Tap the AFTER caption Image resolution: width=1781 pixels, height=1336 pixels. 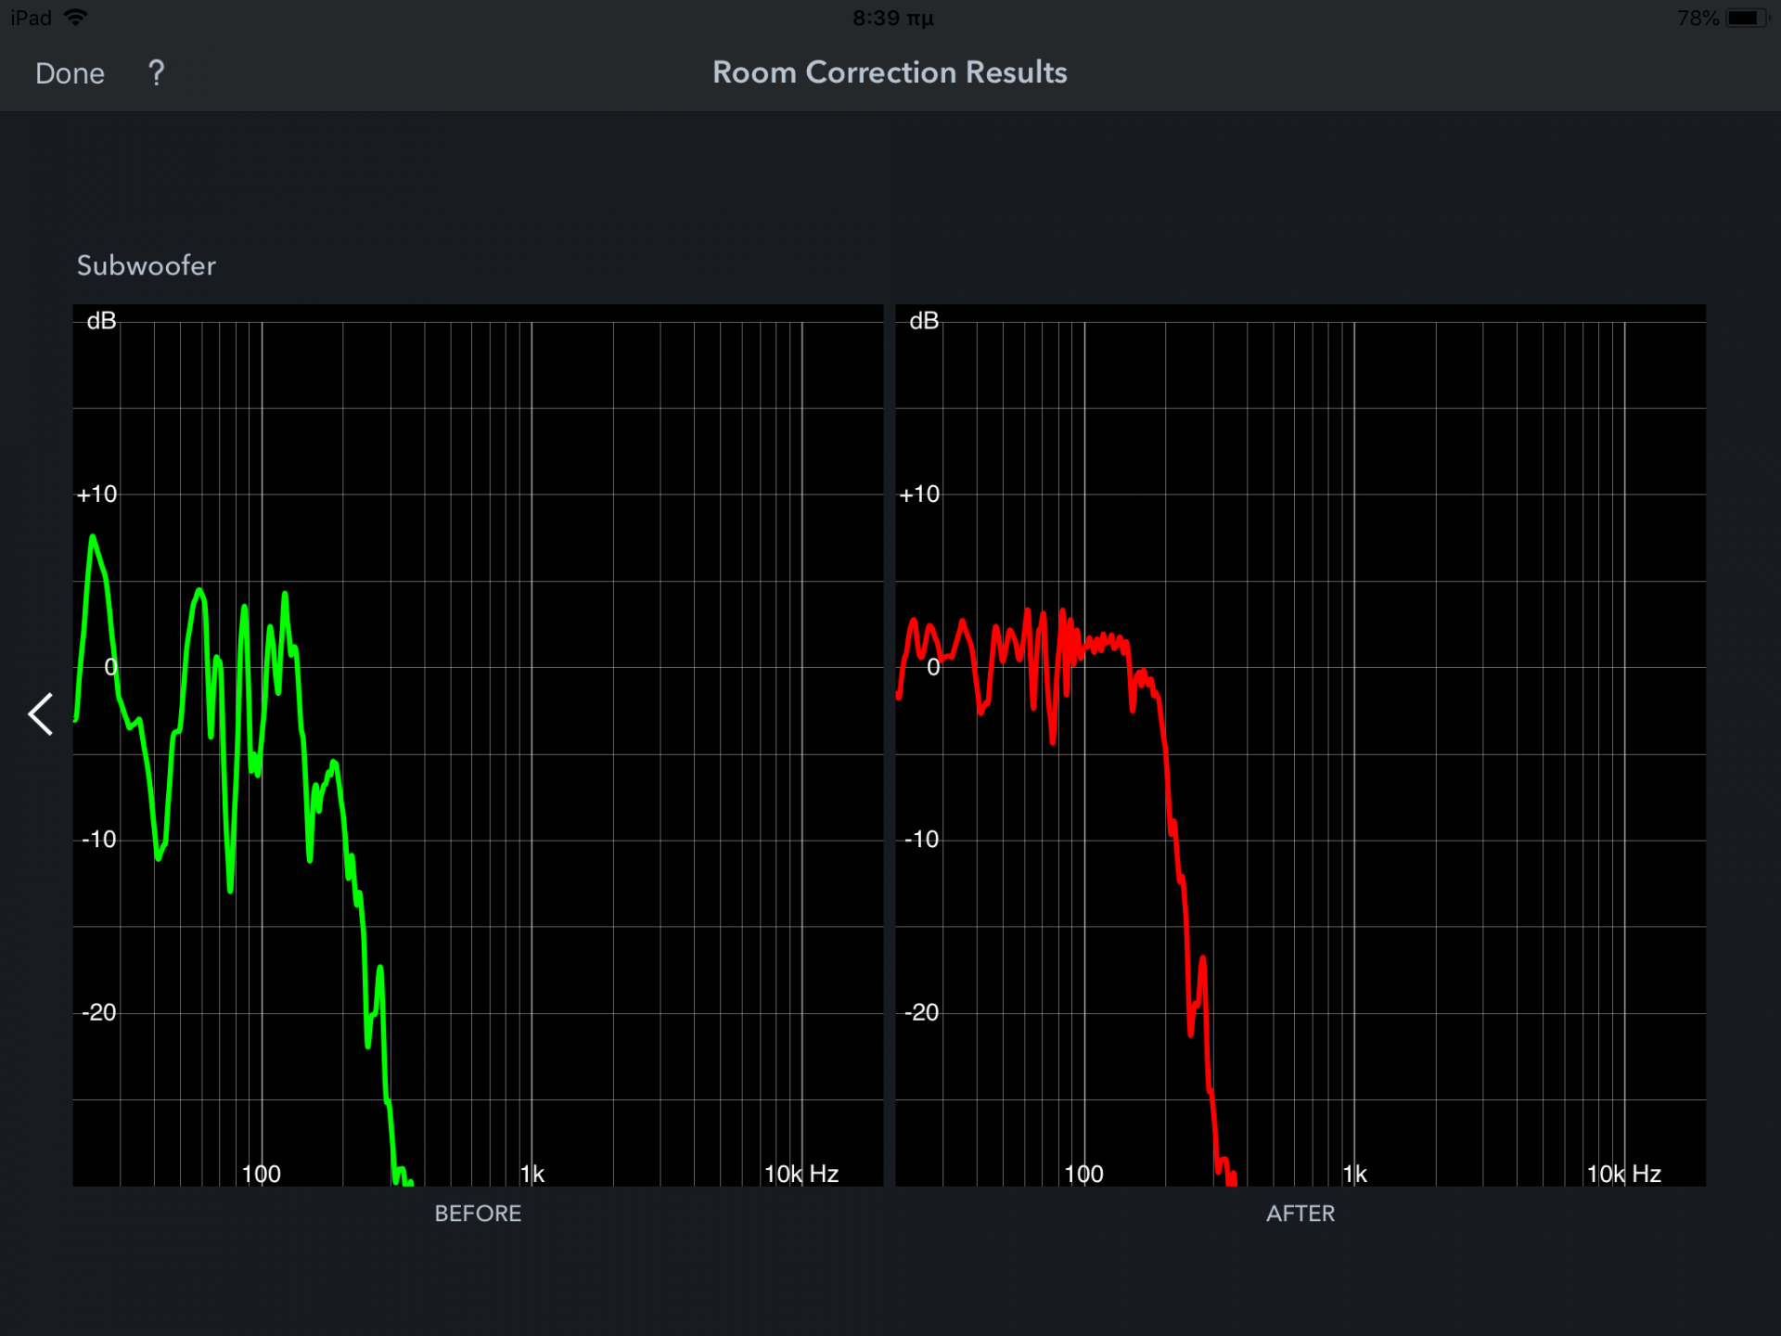(x=1300, y=1213)
